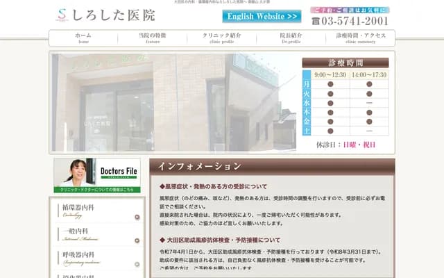
Task: Click the clinic building hero photo
Action: point(173,102)
